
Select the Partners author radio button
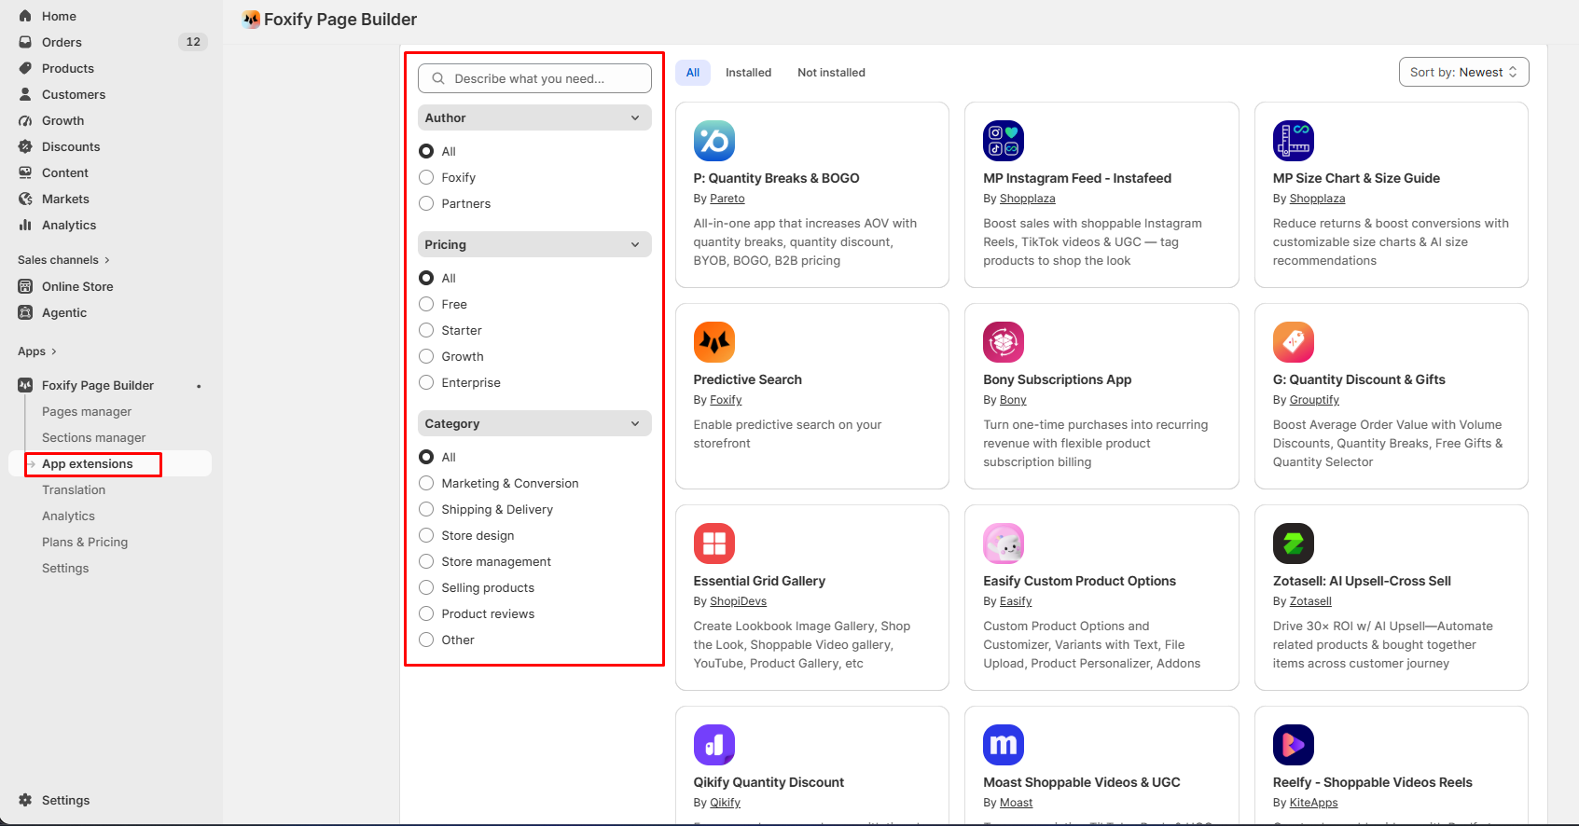click(426, 203)
